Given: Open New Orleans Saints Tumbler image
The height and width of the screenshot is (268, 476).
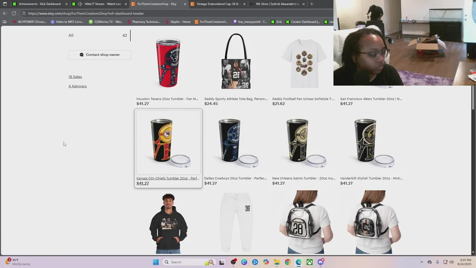Looking at the screenshot, I should point(304,143).
